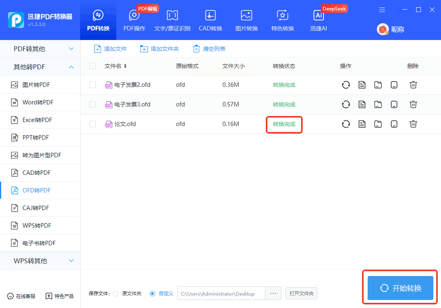Open converted file icon for 电子发票3.ofd
This screenshot has height=308, width=441.
click(362, 104)
